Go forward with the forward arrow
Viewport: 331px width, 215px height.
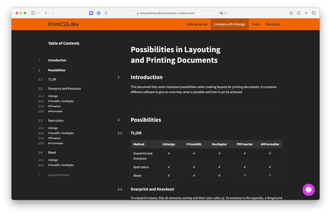pyautogui.click(x=53, y=13)
